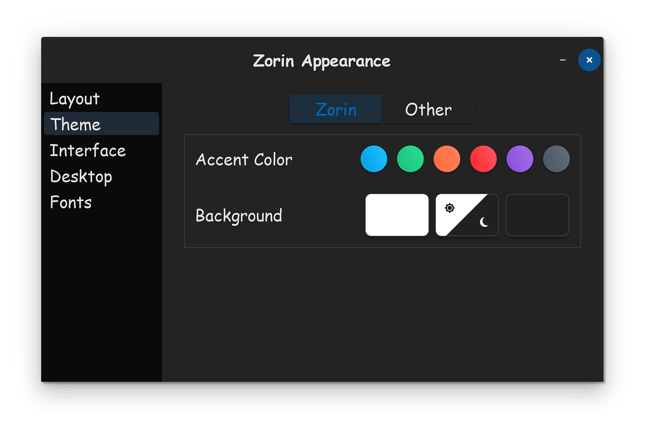Image resolution: width=646 pixels, height=428 pixels.
Task: Choose the grey accent color
Action: pos(557,159)
